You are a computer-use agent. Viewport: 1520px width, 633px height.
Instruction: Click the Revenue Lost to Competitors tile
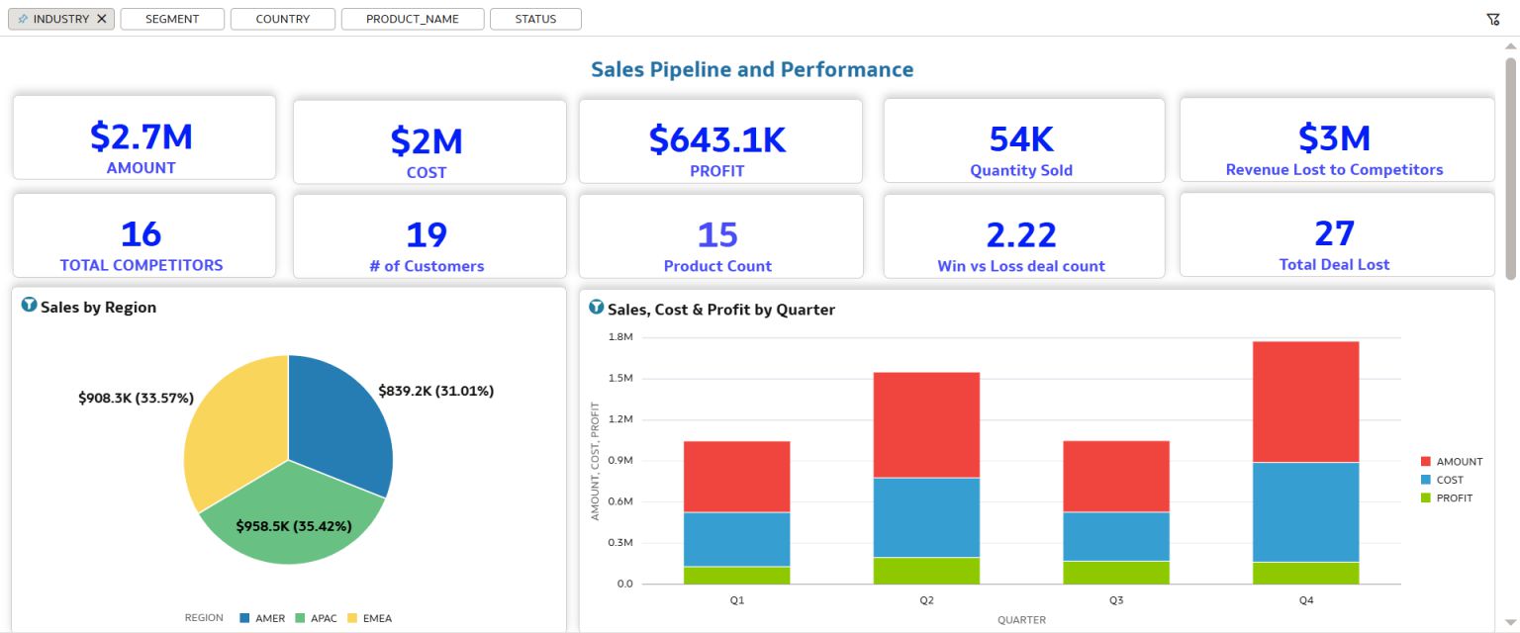pyautogui.click(x=1336, y=139)
